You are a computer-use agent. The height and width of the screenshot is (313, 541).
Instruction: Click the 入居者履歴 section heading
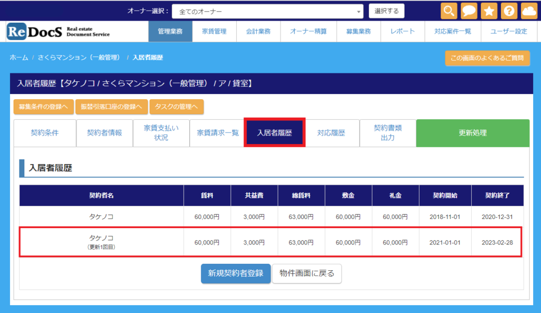point(50,168)
